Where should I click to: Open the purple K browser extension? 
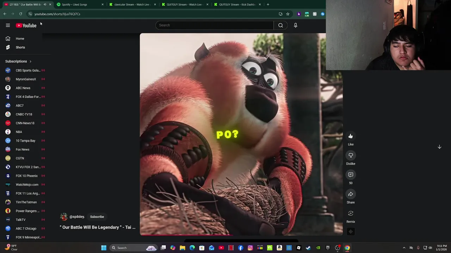coord(299,14)
